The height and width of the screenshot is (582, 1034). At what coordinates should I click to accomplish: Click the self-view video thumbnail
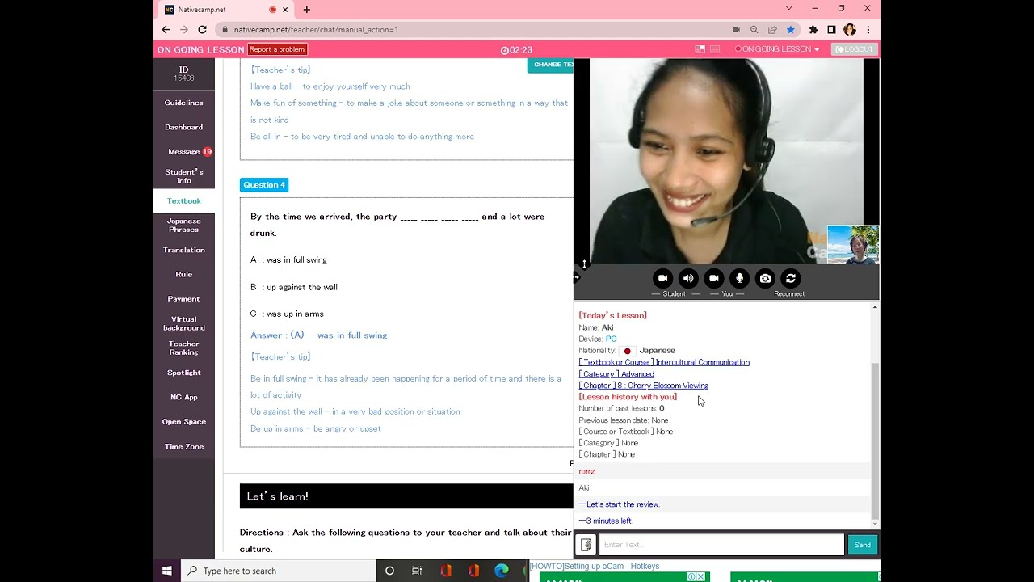click(x=853, y=245)
